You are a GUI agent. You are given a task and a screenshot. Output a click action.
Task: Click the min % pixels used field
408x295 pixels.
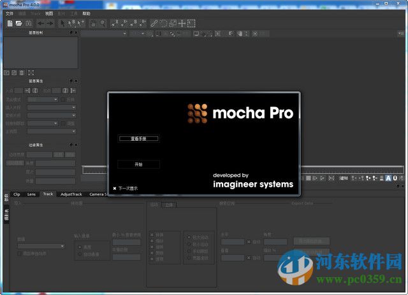[x=127, y=242]
